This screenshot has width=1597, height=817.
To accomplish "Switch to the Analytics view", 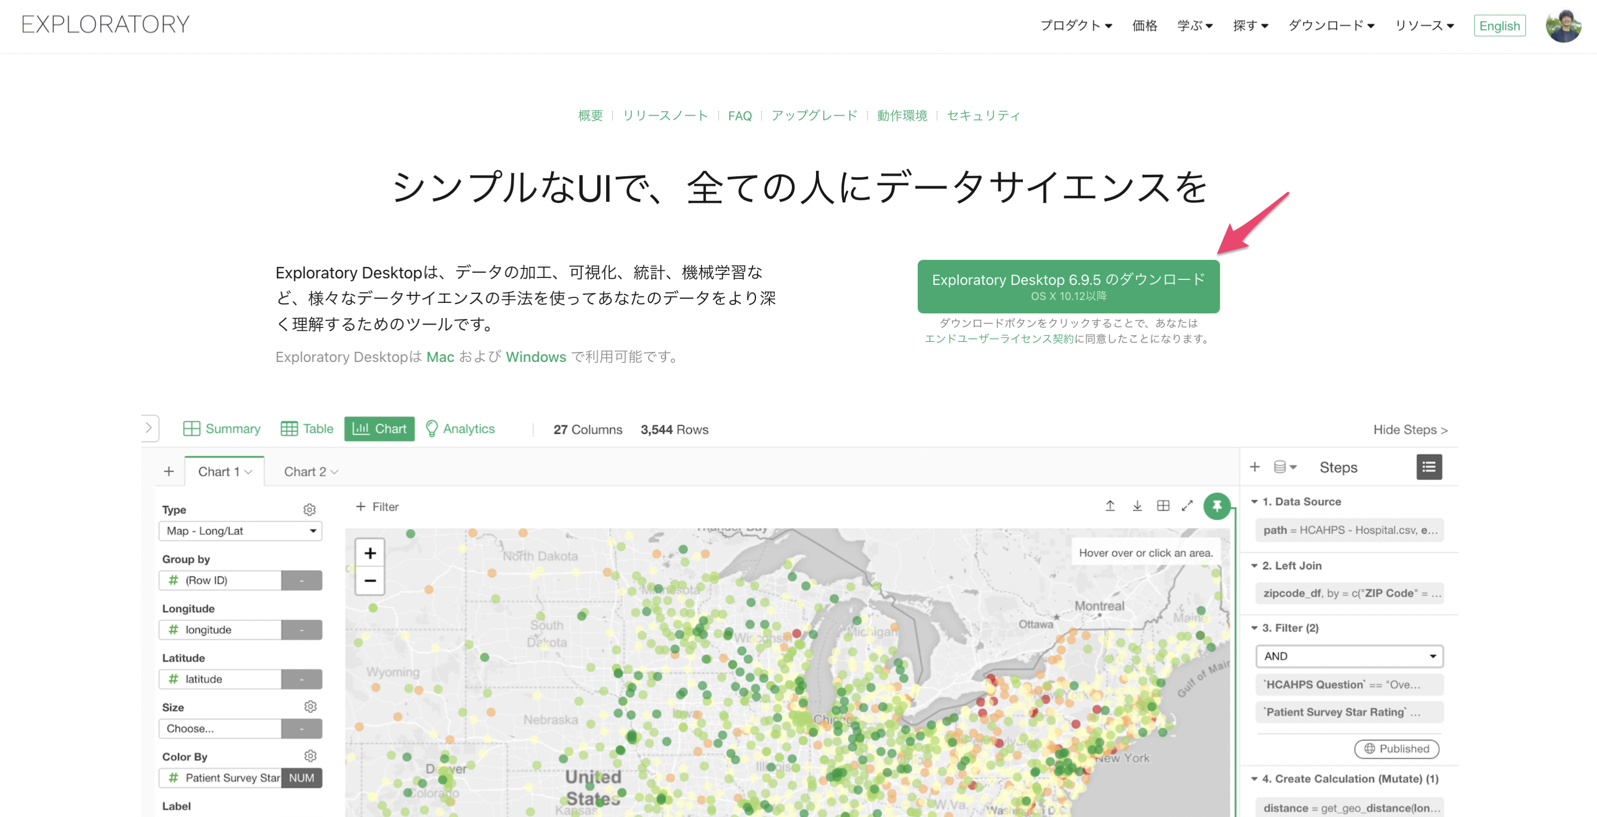I will (460, 429).
